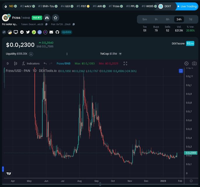Open the #5 FIST hot pair
The image size is (200, 187).
[x=83, y=6]
